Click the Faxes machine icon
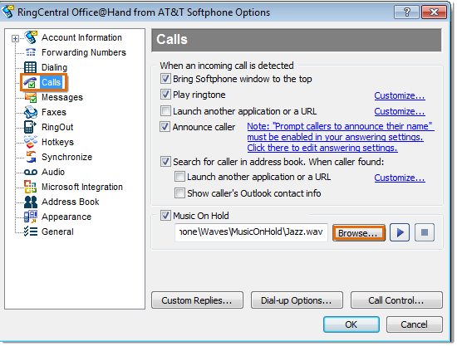457x346 pixels. click(31, 112)
